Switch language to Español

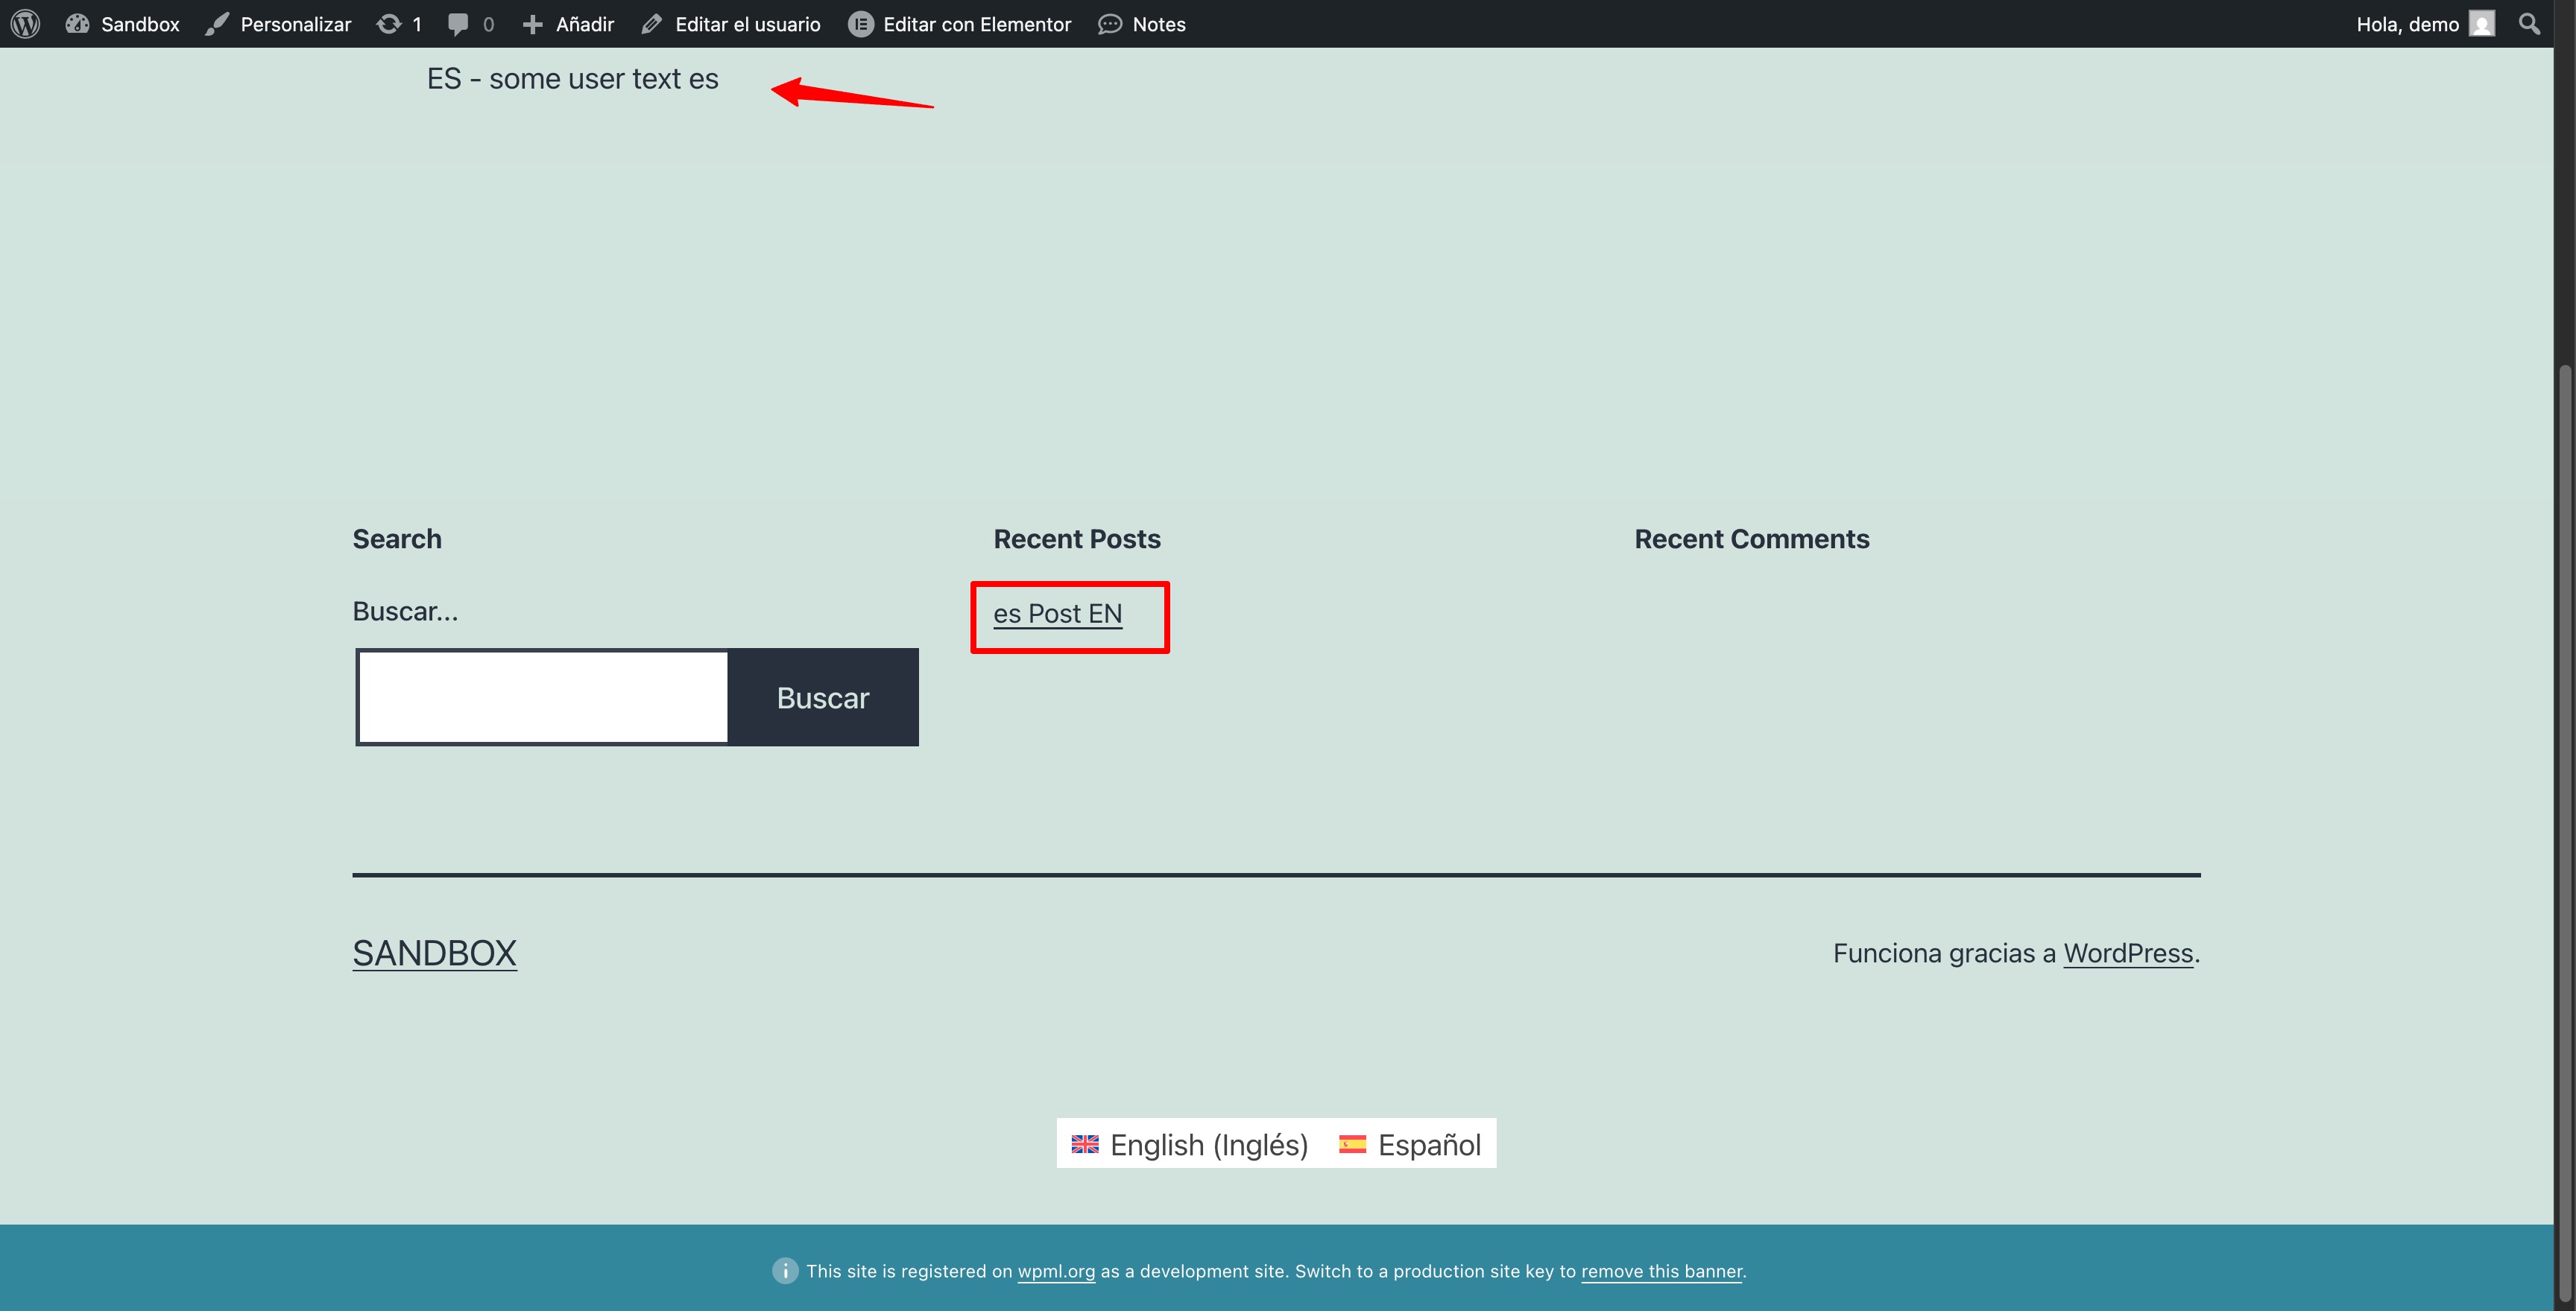pyautogui.click(x=1410, y=1144)
